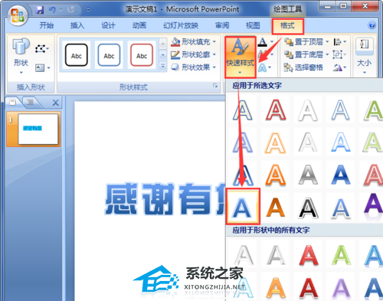Apply the blue outline Abc shape style

coord(109,55)
